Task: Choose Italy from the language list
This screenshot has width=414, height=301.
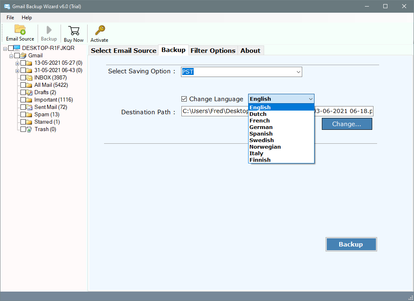Action: tap(281, 154)
